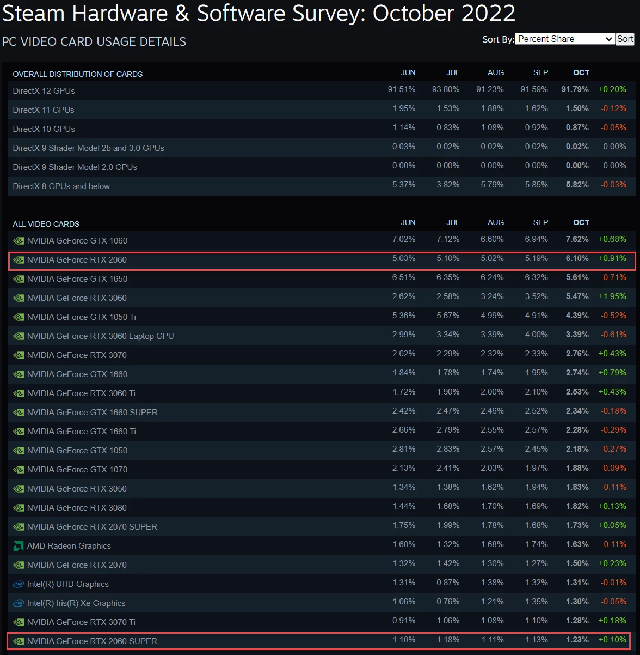Click SEP header in All Video Cards table
Image resolution: width=640 pixels, height=655 pixels.
(540, 222)
